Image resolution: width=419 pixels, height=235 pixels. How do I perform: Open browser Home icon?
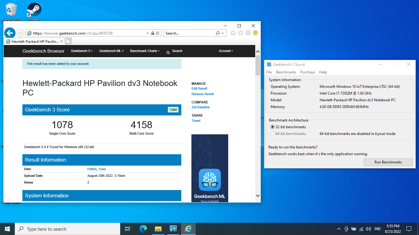[x=233, y=33]
